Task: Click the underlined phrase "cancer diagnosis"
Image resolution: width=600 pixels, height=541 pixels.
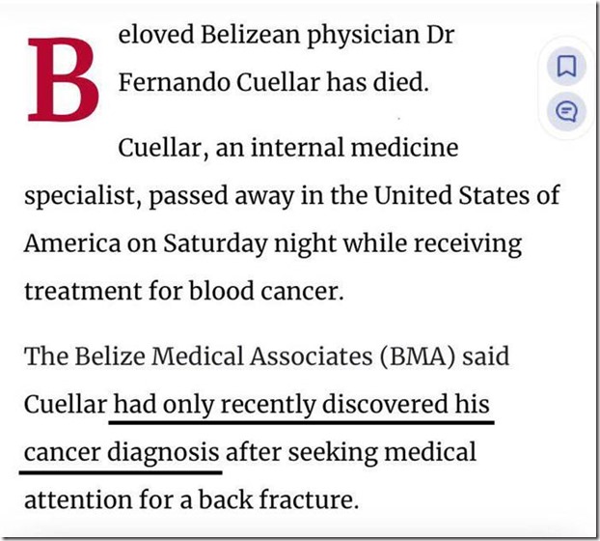Action: tap(121, 452)
